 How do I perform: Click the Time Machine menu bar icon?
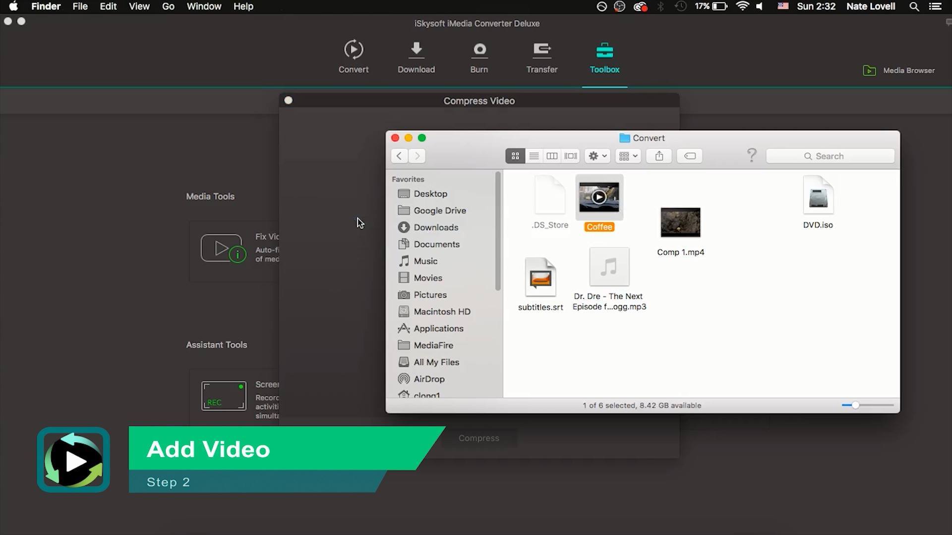(x=681, y=6)
